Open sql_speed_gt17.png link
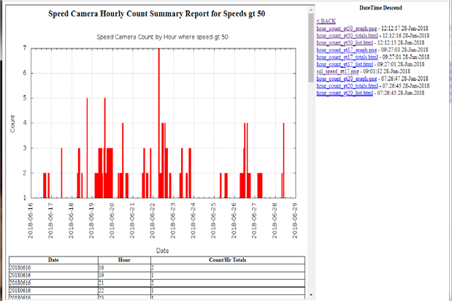This screenshot has width=452, height=301. [337, 71]
